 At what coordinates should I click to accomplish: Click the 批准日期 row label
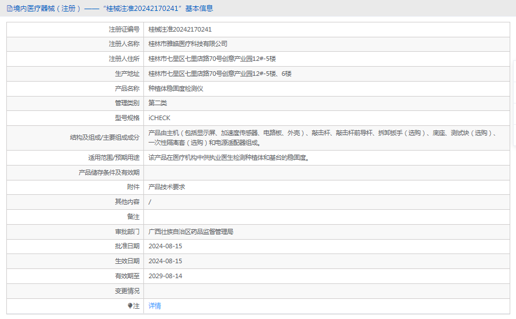coord(127,246)
